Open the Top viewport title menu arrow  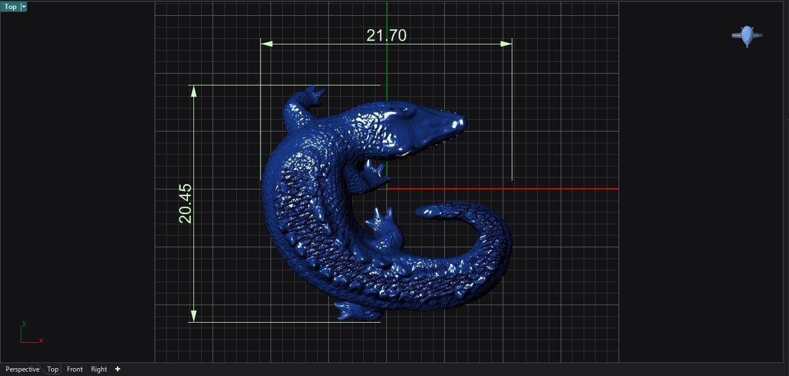[24, 7]
